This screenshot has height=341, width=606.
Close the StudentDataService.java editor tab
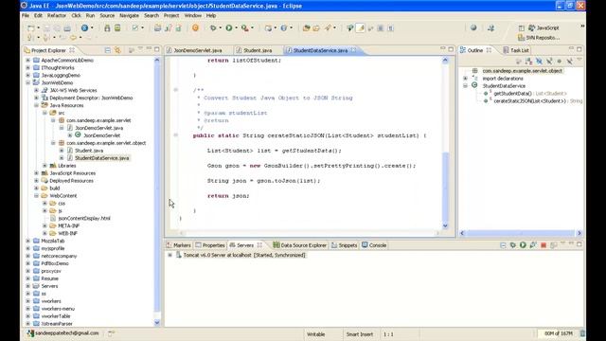[353, 50]
